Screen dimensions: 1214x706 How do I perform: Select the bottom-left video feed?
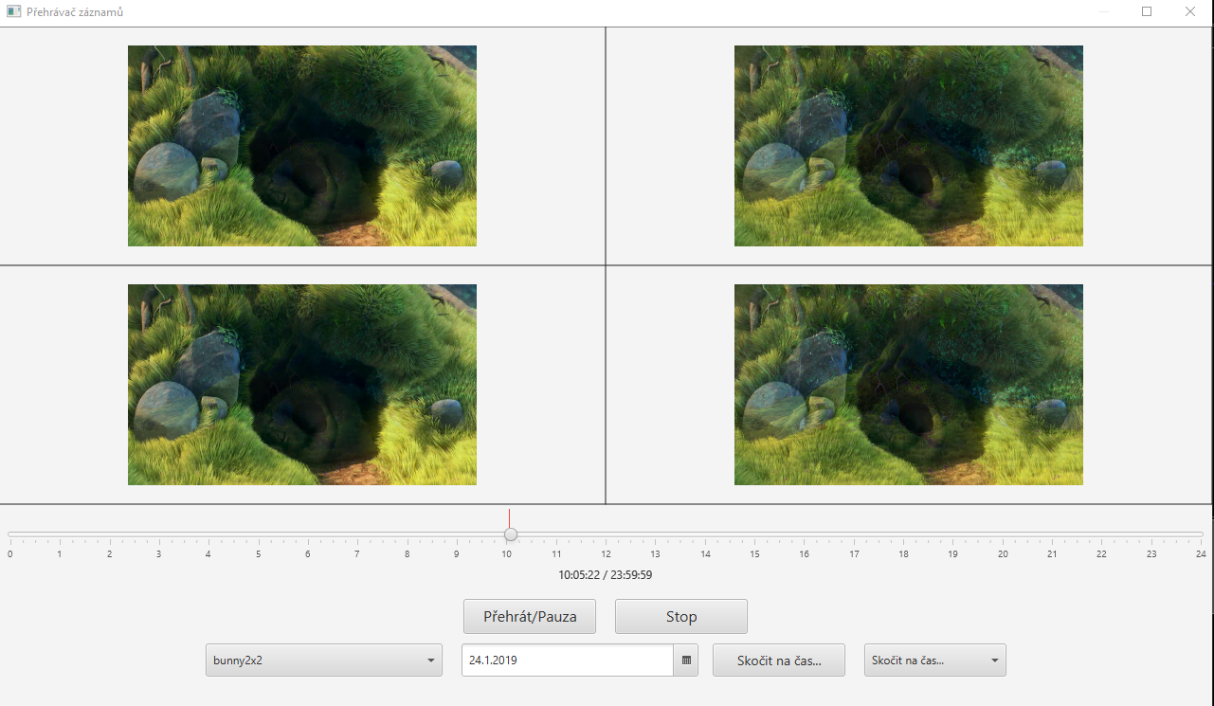point(302,385)
